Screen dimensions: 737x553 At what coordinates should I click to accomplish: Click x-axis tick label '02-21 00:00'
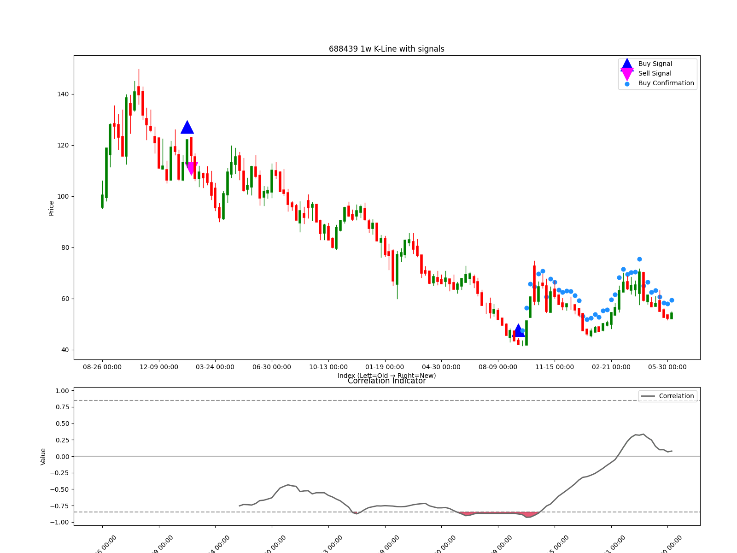[x=611, y=367]
